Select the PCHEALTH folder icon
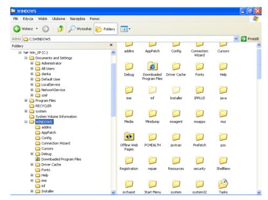 [153, 137]
